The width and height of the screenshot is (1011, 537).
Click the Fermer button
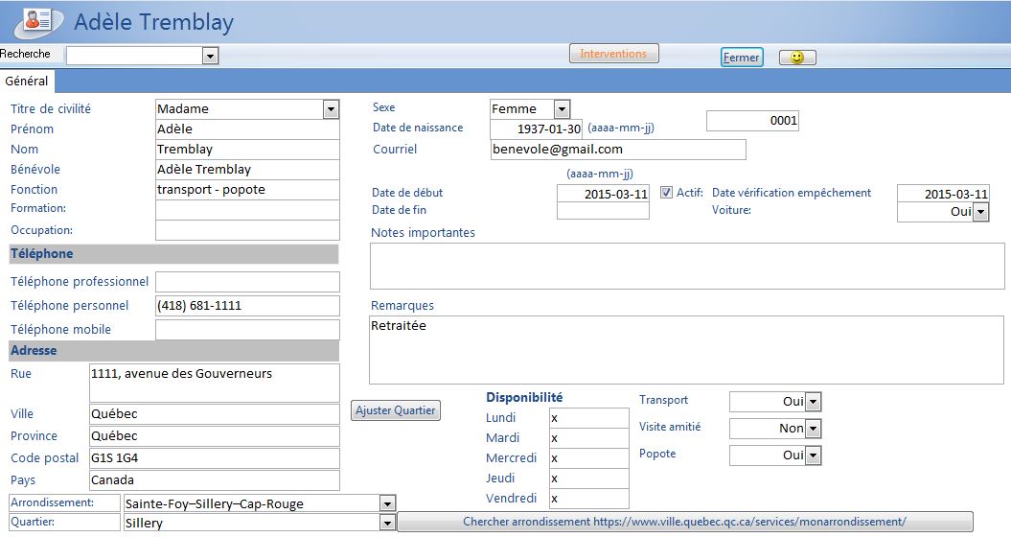[741, 58]
